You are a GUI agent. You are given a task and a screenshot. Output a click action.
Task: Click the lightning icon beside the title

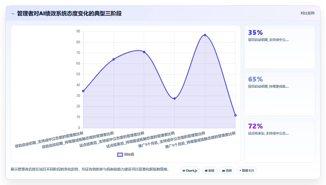(x=13, y=14)
